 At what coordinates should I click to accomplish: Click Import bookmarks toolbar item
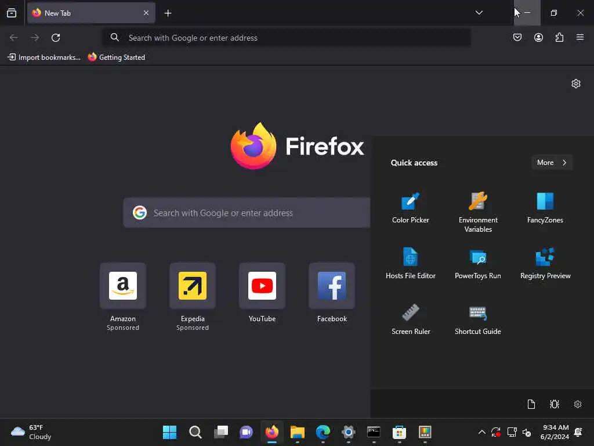44,57
